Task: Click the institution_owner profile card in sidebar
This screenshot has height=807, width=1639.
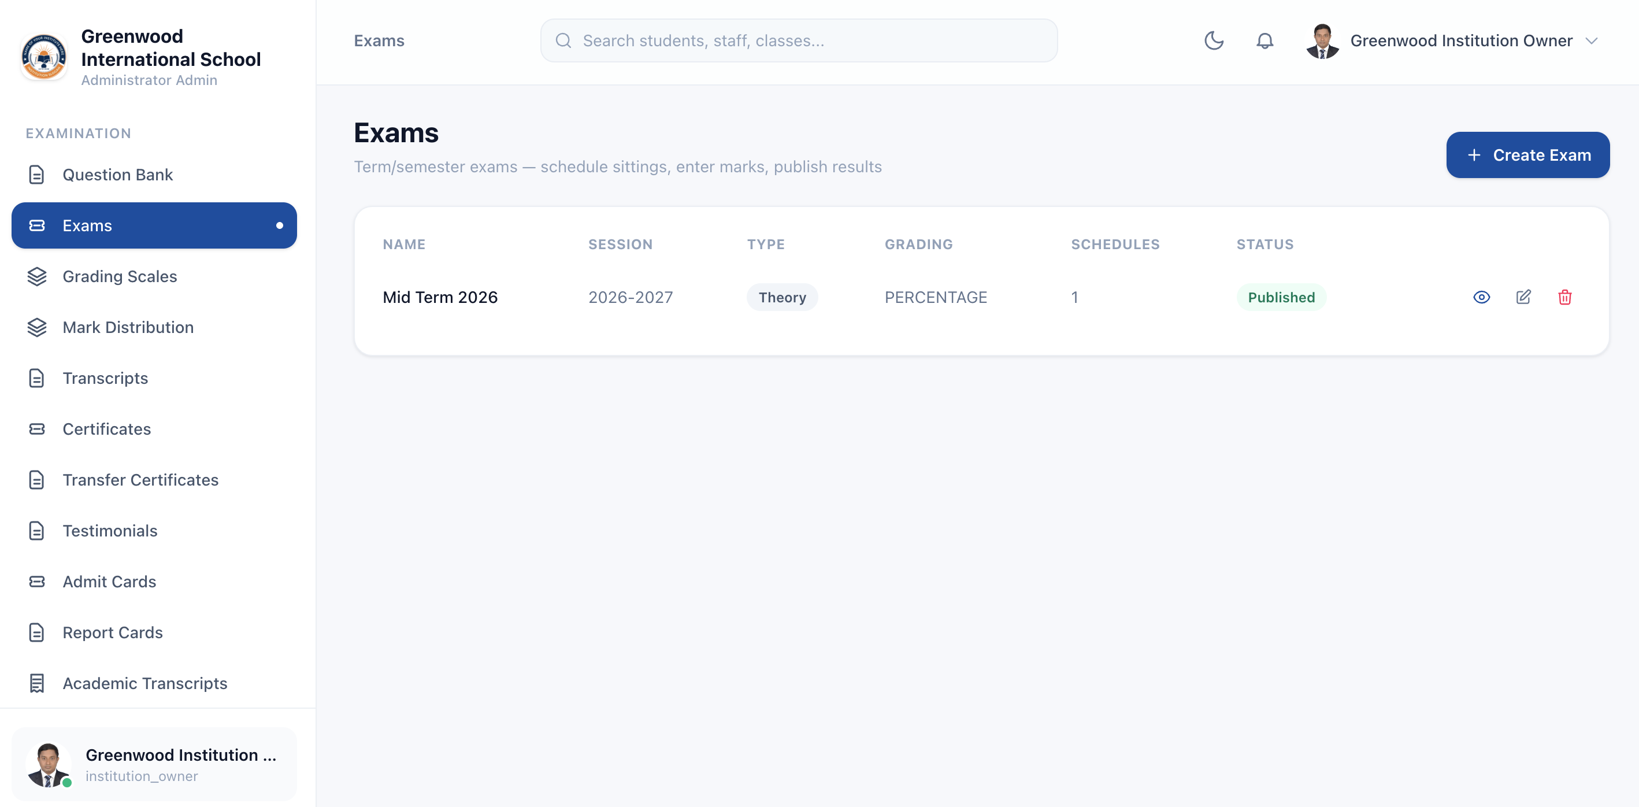Action: pyautogui.click(x=154, y=764)
